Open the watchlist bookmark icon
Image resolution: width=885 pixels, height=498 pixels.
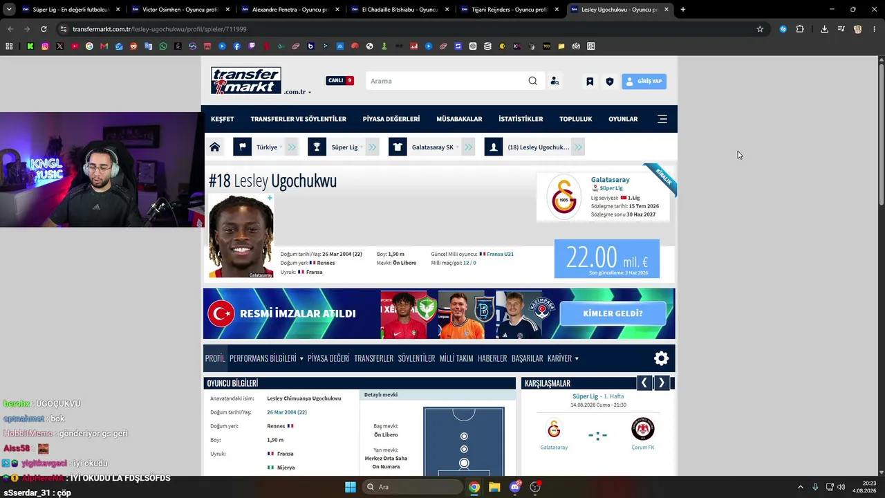click(x=590, y=82)
